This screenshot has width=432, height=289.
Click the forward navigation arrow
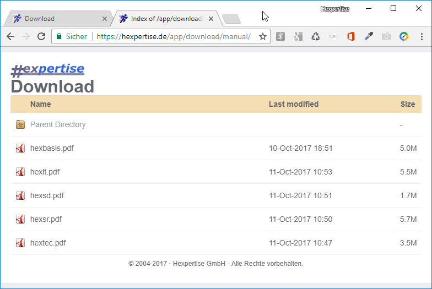26,36
